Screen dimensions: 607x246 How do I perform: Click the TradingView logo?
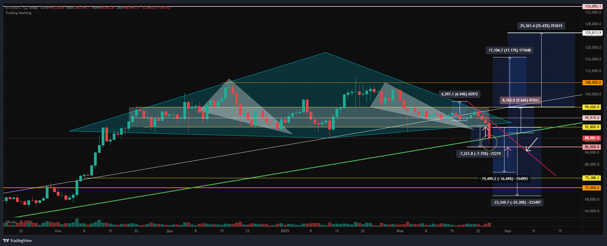click(x=18, y=240)
